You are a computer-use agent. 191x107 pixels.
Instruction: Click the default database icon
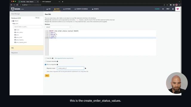click(x=13, y=21)
